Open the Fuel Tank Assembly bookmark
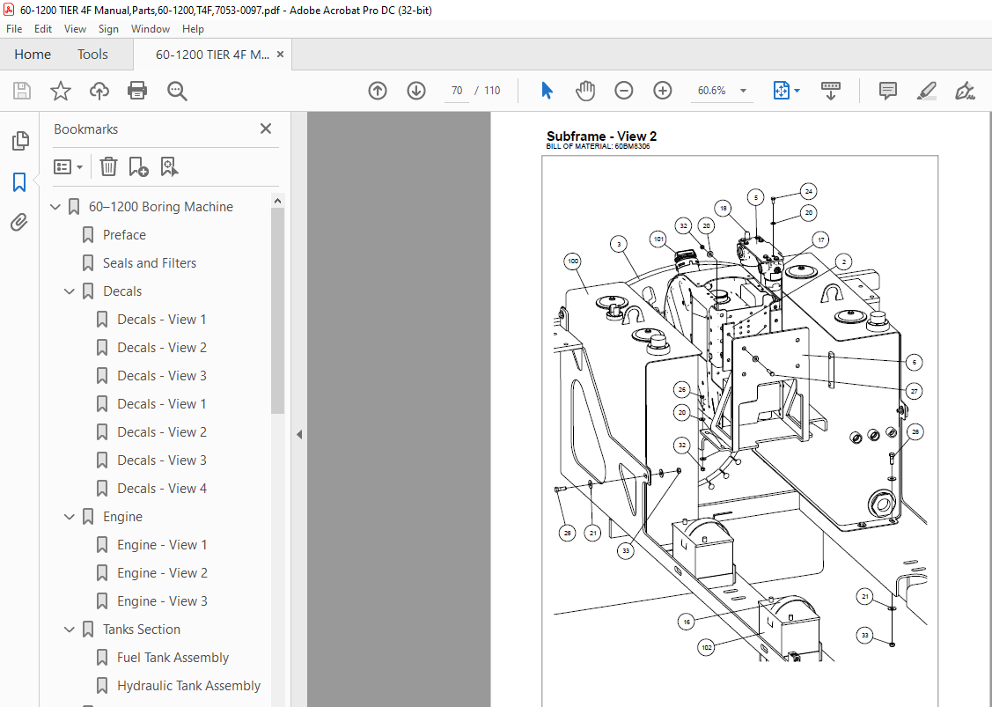 pyautogui.click(x=173, y=657)
